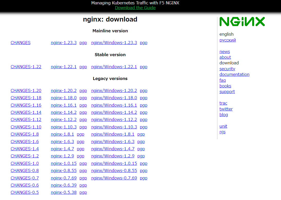The height and width of the screenshot is (200, 281).
Task: Open CHANGES-1.18 link
Action: point(26,98)
